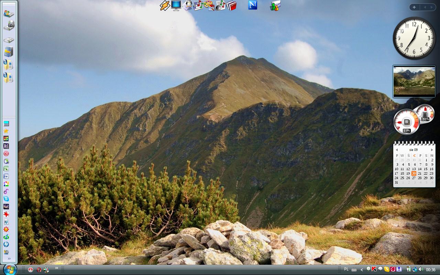Expand the Quick Launch overflow chevron

(x=56, y=268)
